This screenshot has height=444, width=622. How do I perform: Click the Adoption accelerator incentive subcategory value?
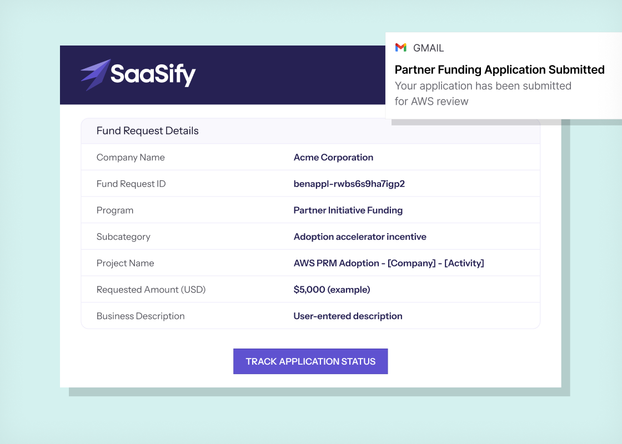point(360,236)
